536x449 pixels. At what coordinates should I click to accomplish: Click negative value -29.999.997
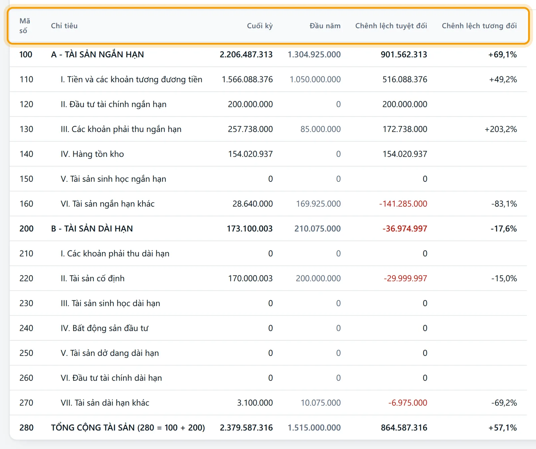[x=405, y=278]
